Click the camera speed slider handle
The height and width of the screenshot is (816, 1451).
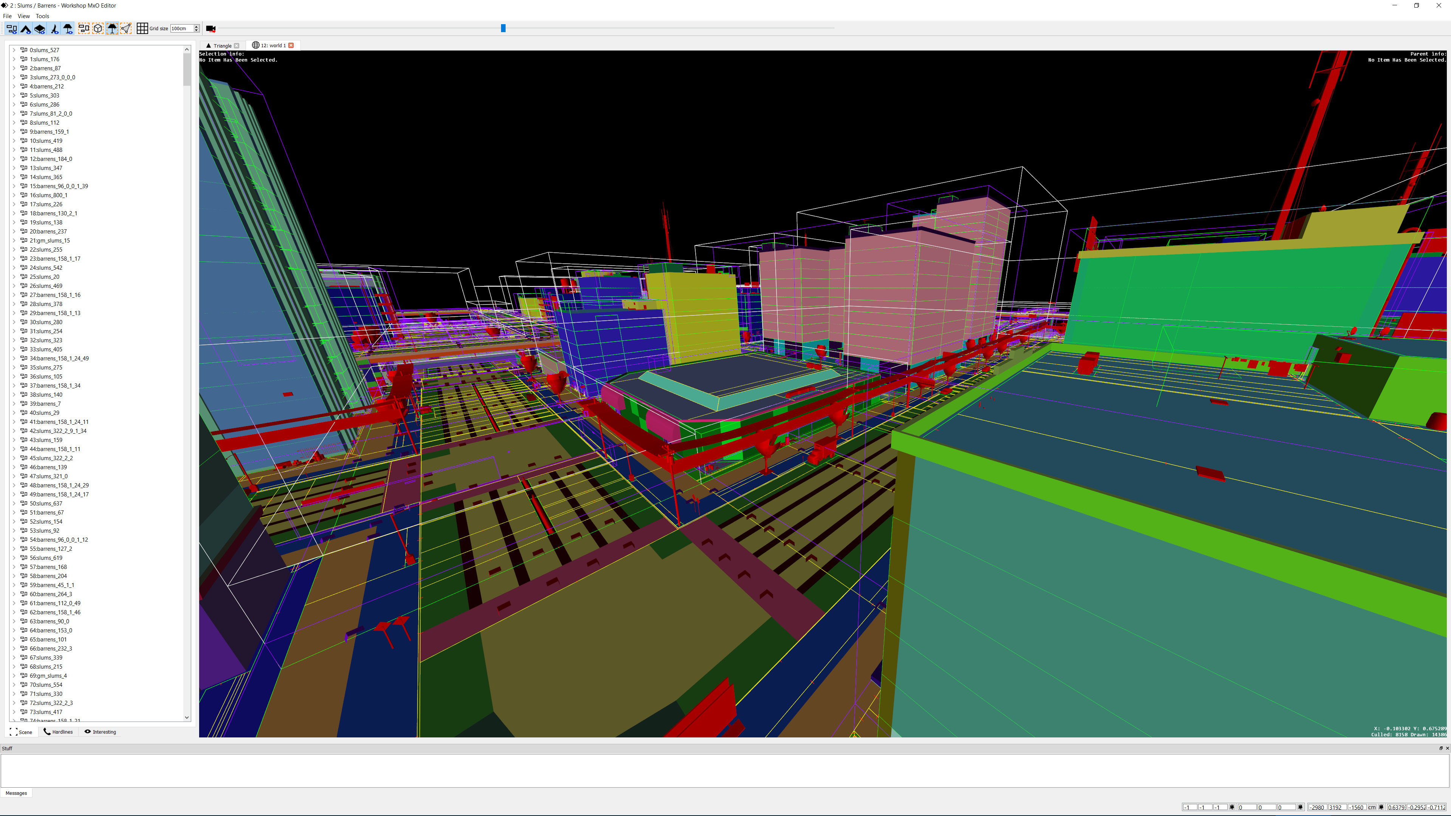click(503, 28)
